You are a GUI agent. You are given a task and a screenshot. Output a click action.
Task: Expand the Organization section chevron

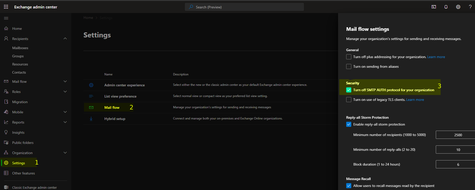pyautogui.click(x=65, y=153)
